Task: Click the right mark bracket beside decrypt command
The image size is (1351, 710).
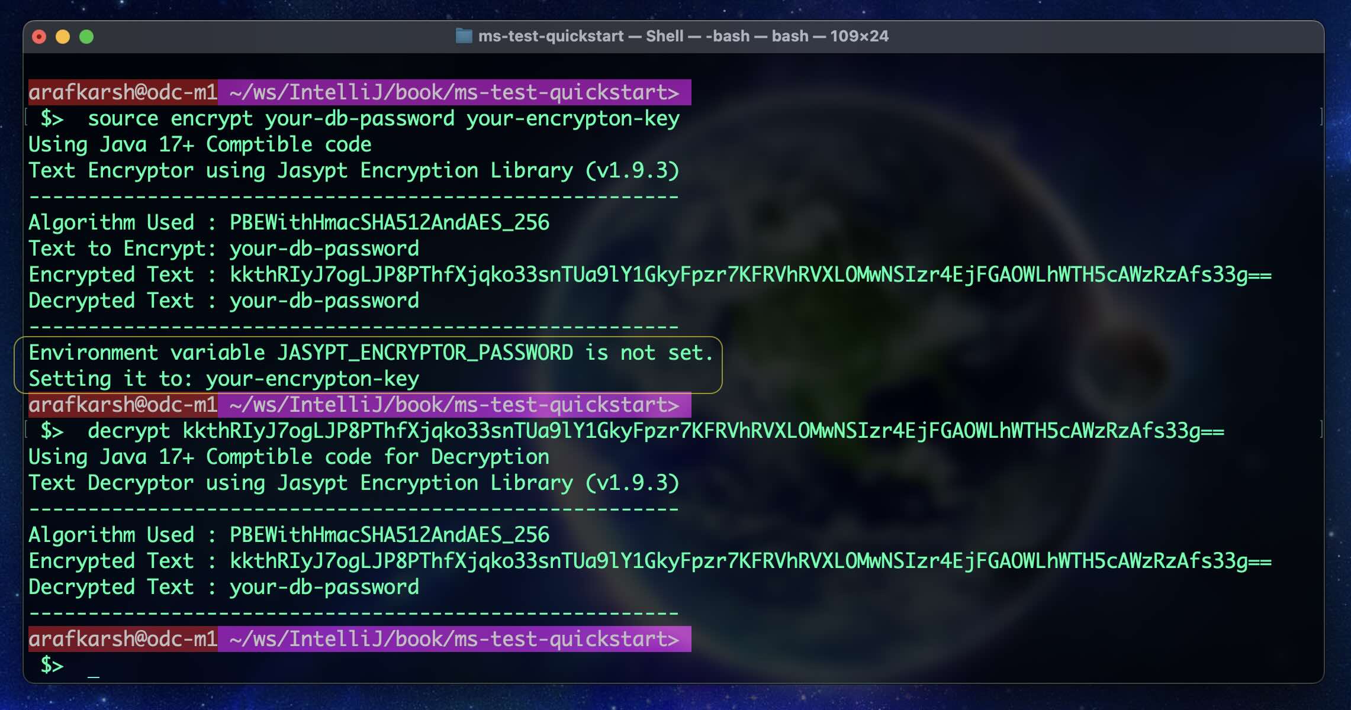Action: [x=1321, y=430]
